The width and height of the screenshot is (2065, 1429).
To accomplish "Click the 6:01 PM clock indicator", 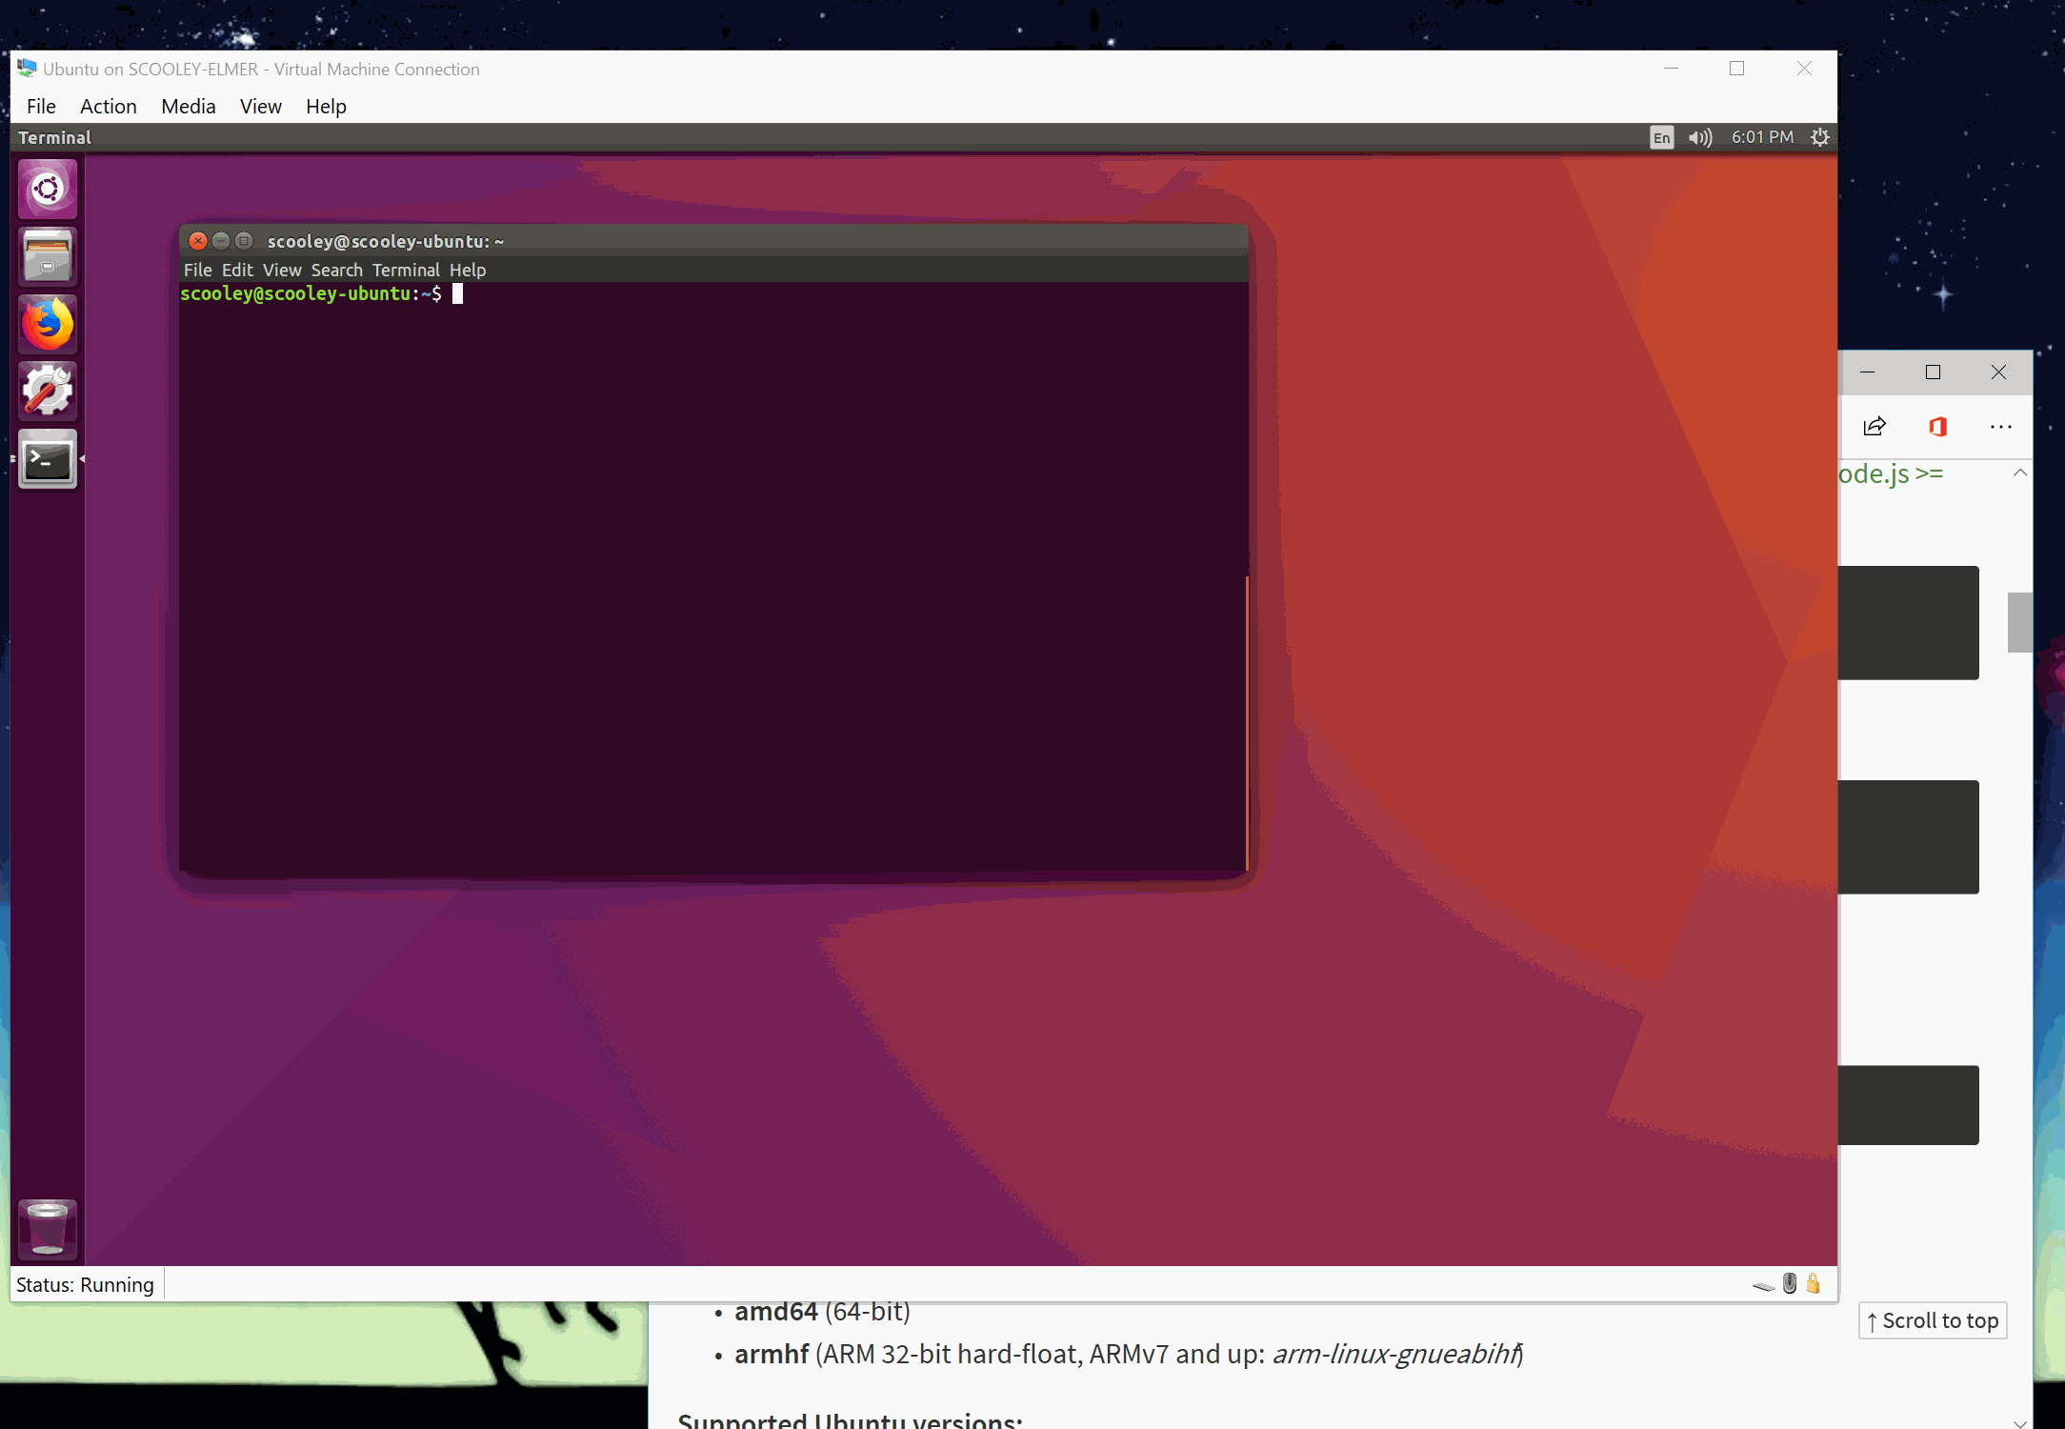I will [1762, 137].
